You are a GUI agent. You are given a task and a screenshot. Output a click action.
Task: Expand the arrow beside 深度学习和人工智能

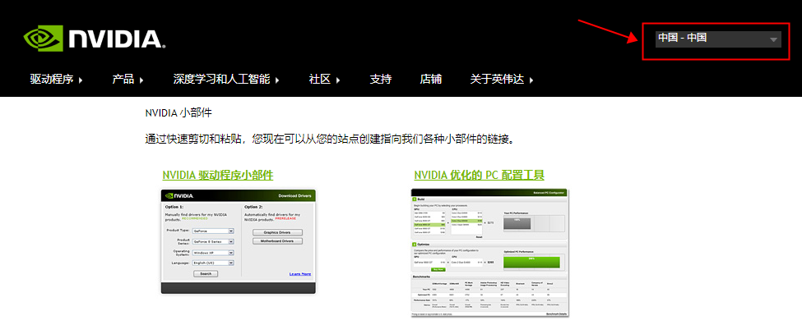(x=277, y=80)
